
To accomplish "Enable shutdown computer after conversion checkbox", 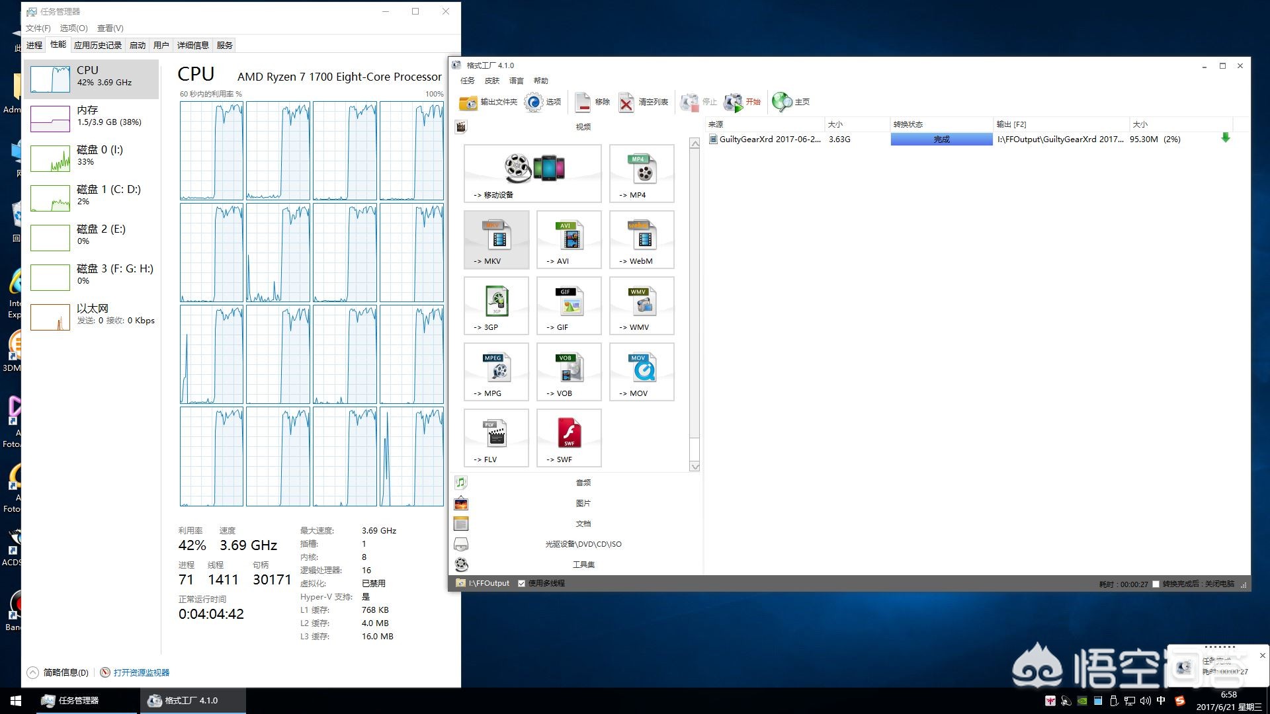I will tap(1156, 584).
